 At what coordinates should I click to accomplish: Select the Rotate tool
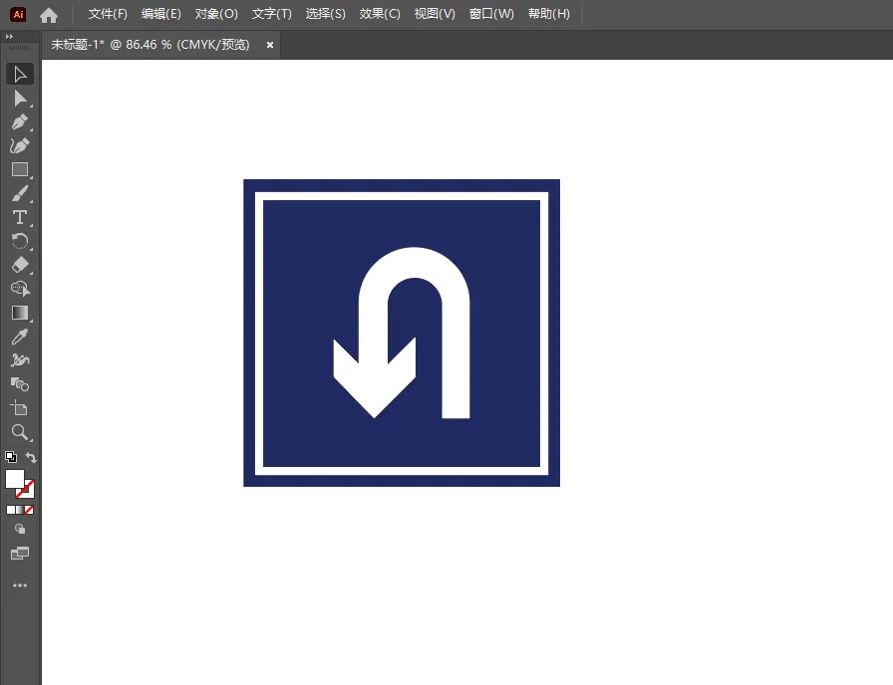point(20,242)
